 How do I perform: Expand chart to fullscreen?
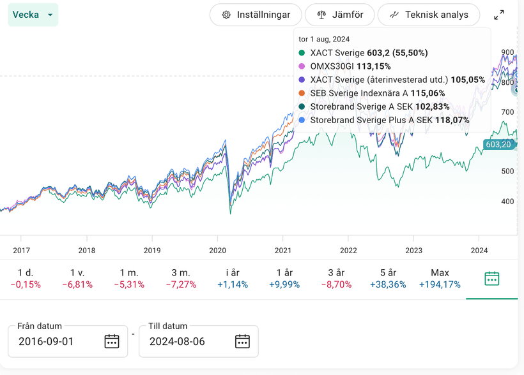coord(499,15)
